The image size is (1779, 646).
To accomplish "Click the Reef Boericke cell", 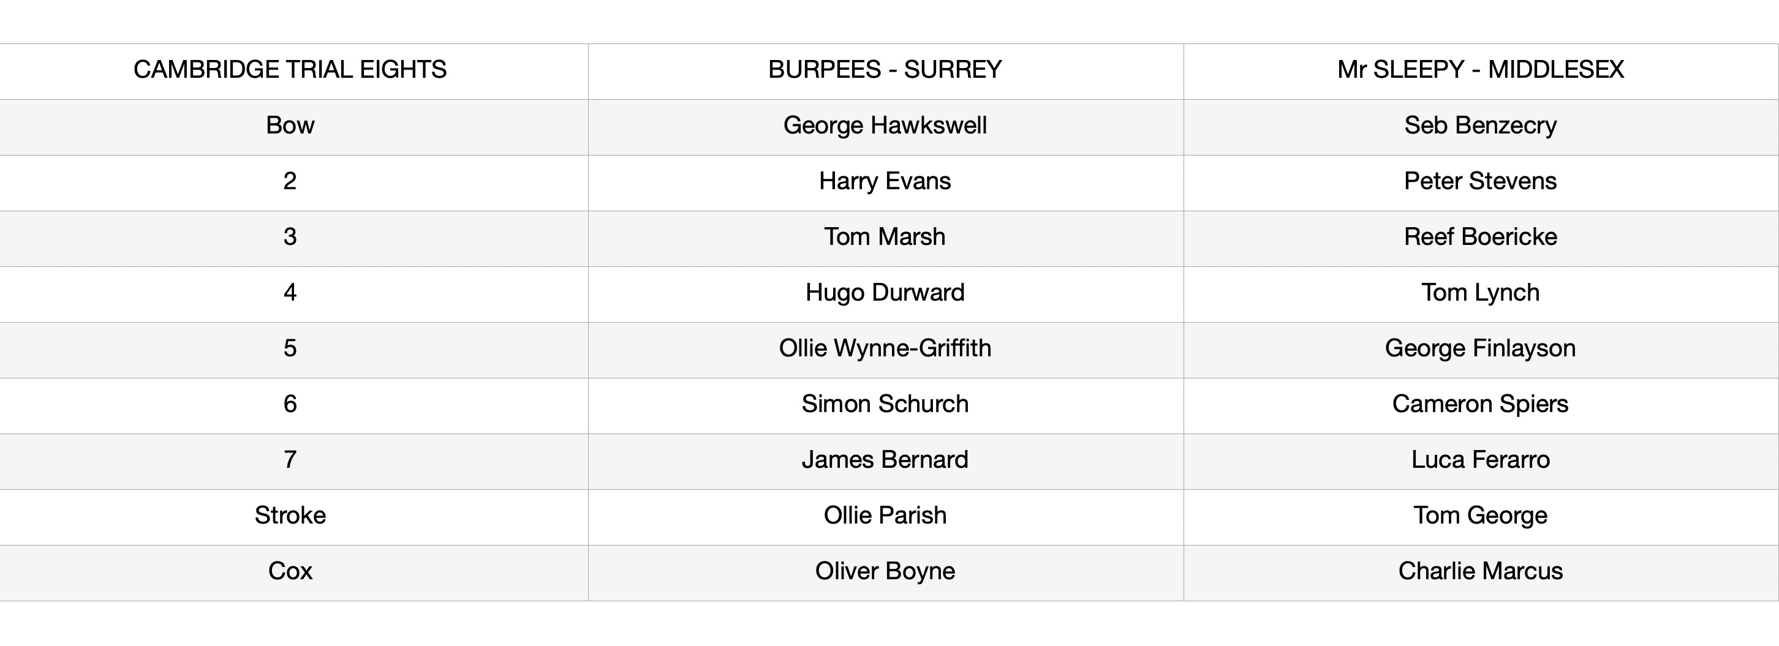I will (1480, 238).
